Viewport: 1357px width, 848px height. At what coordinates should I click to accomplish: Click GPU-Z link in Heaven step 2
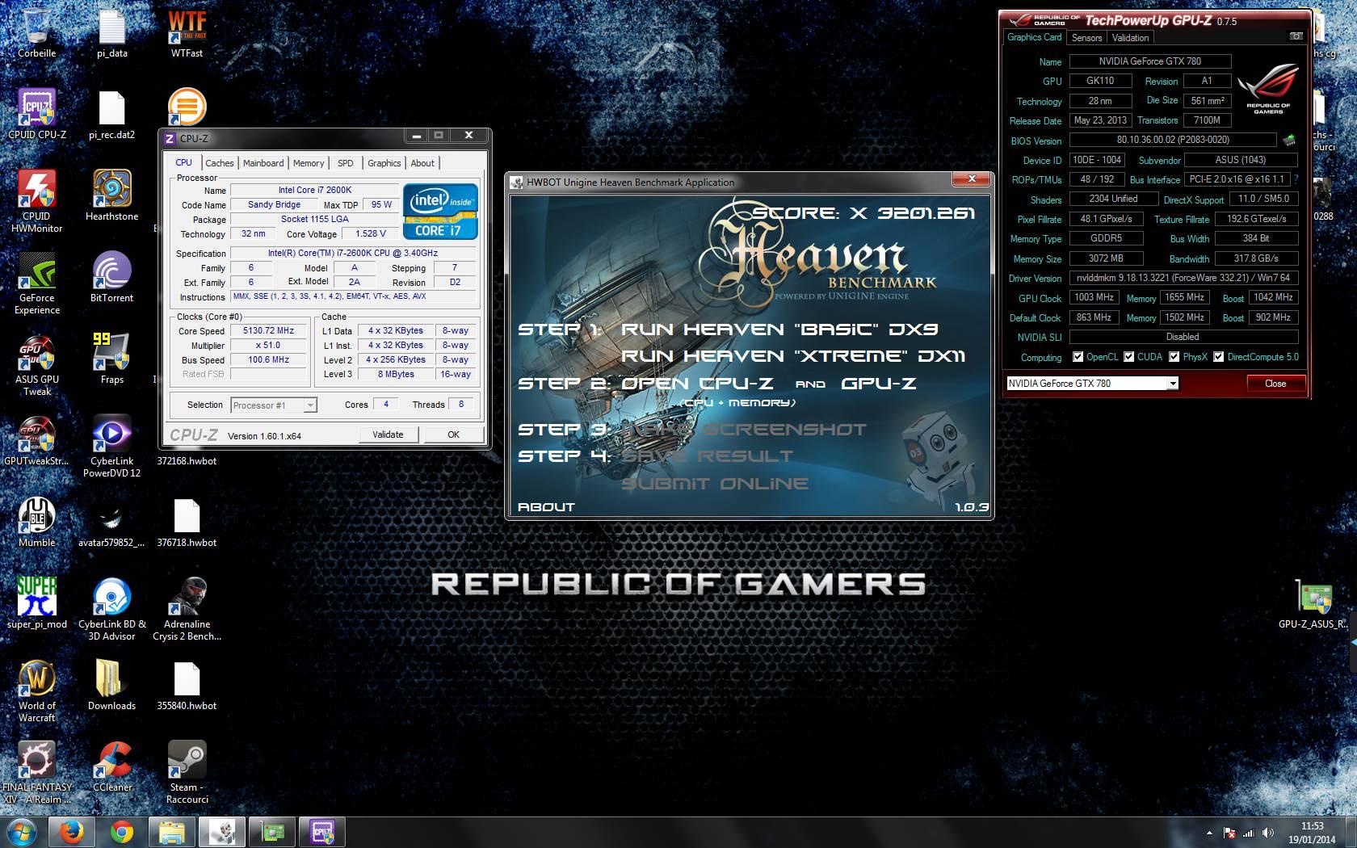879,384
